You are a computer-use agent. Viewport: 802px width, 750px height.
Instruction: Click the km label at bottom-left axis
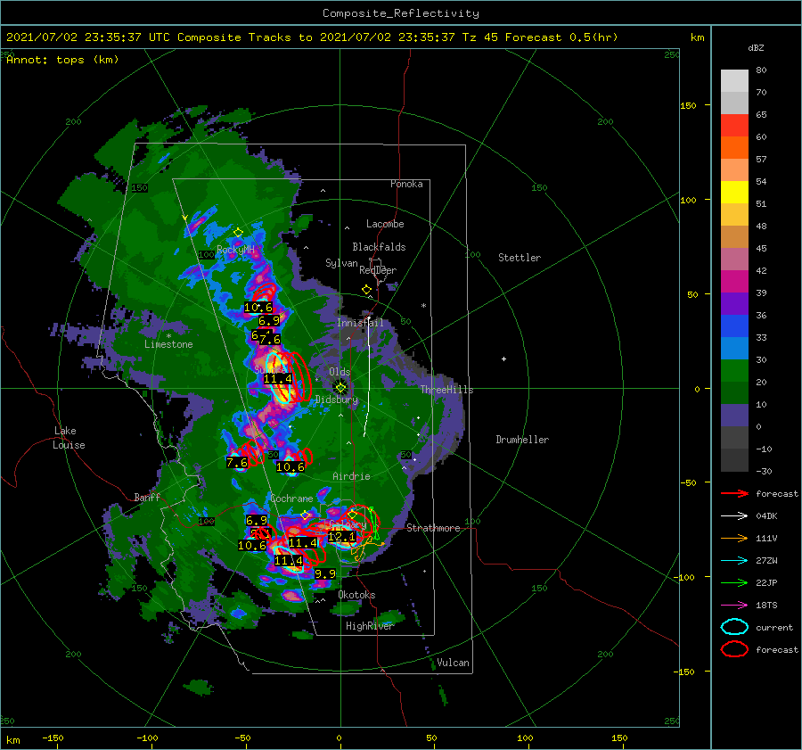(13, 740)
